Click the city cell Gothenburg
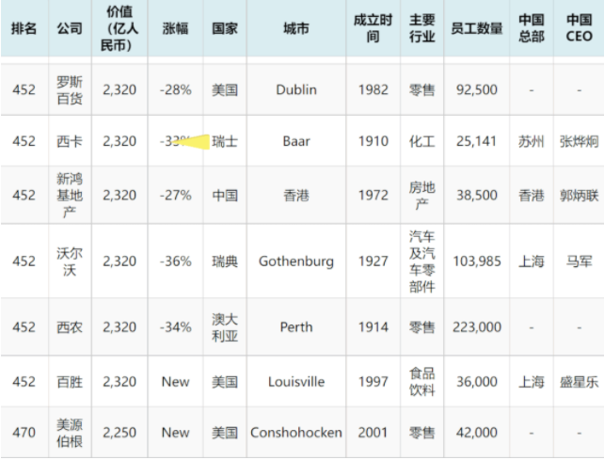This screenshot has width=604, height=460. click(296, 262)
